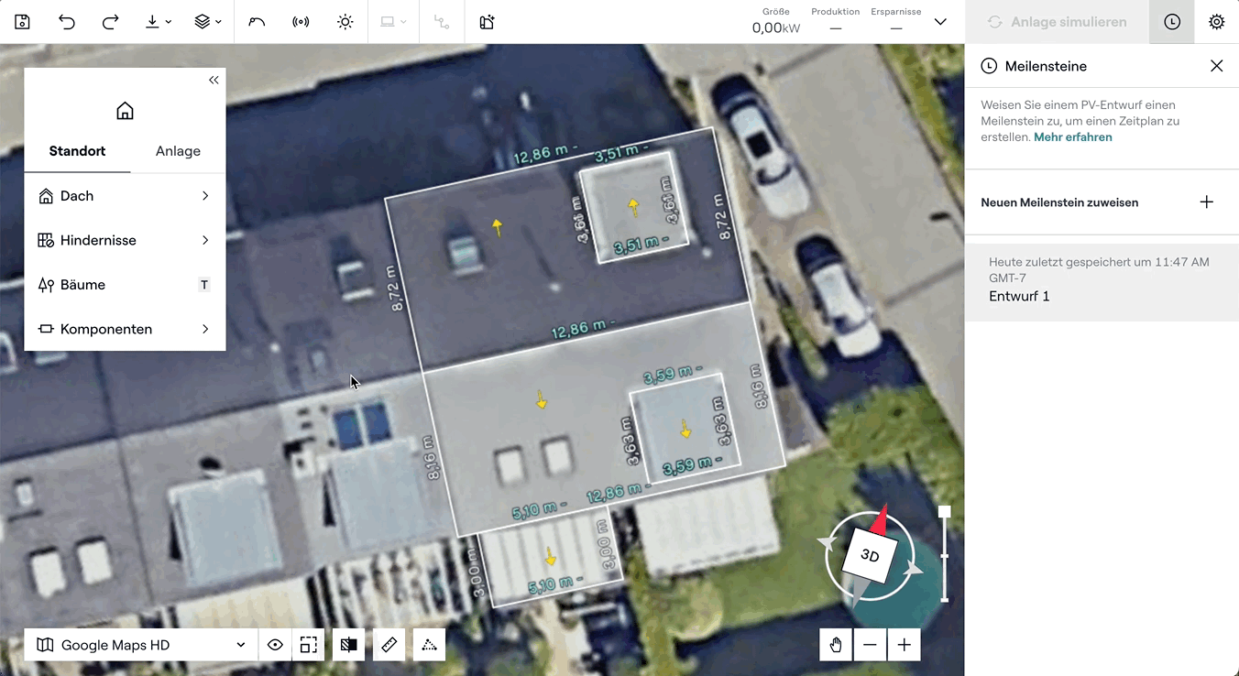This screenshot has width=1239, height=676.
Task: Select the pan hand tool
Action: [x=836, y=645]
